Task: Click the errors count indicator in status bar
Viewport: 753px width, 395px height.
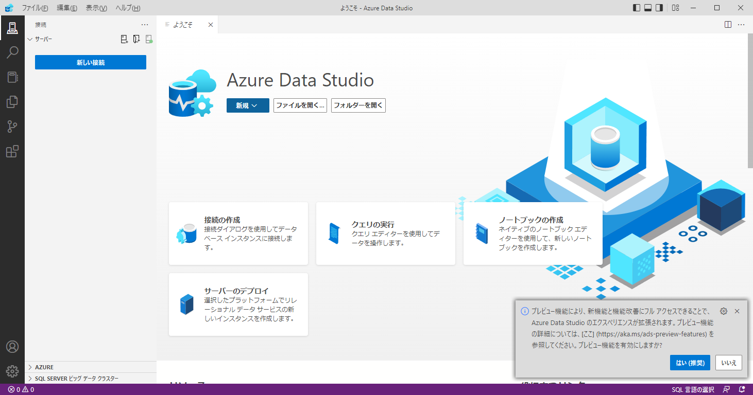Action: [x=14, y=389]
